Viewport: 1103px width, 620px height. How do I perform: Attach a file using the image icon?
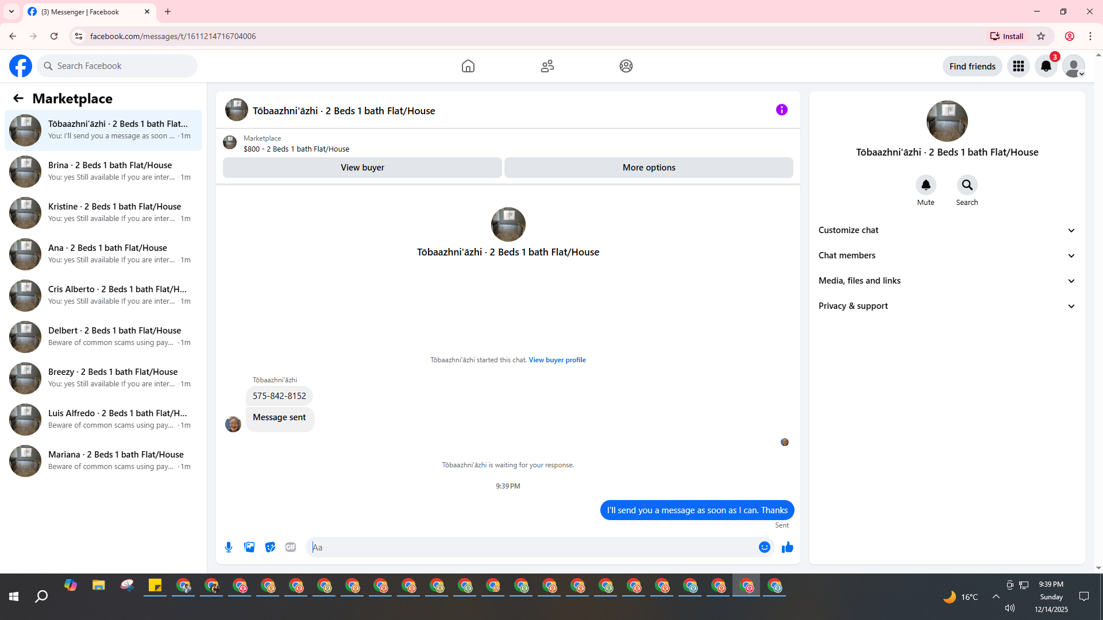coord(249,547)
